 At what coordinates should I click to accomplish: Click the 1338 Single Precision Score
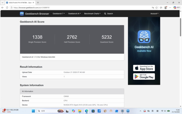point(37,37)
